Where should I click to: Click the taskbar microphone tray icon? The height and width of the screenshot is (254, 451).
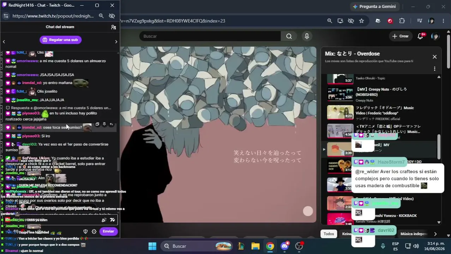pyautogui.click(x=383, y=246)
